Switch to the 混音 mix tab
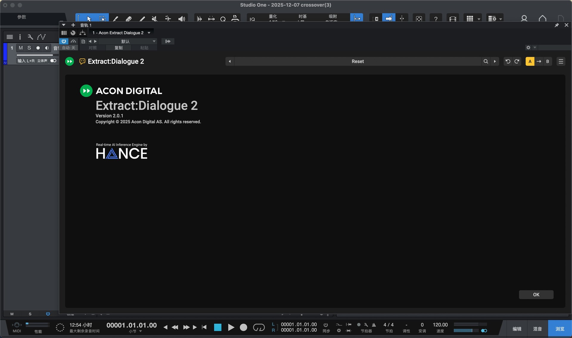This screenshot has height=338, width=572. [x=537, y=329]
